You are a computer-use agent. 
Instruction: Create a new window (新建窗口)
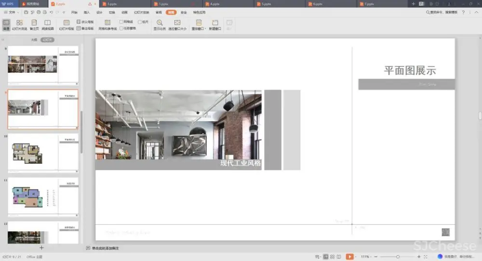click(x=215, y=25)
